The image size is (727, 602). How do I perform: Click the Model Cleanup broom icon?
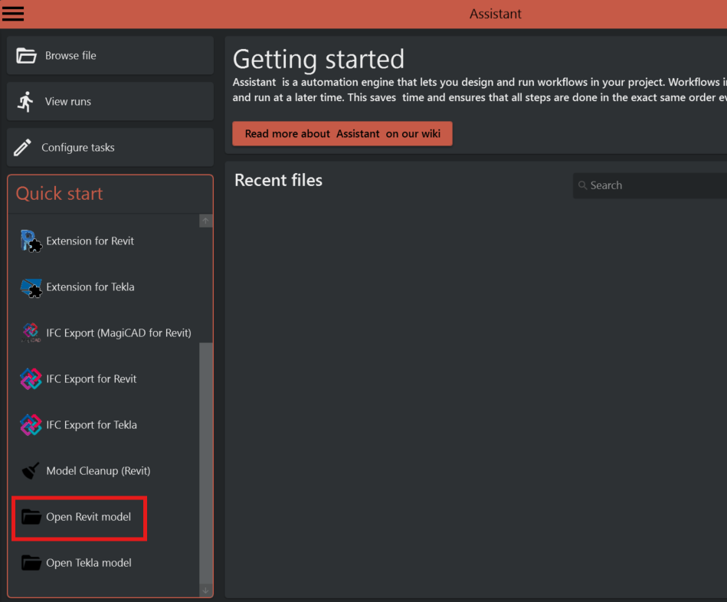[31, 471]
